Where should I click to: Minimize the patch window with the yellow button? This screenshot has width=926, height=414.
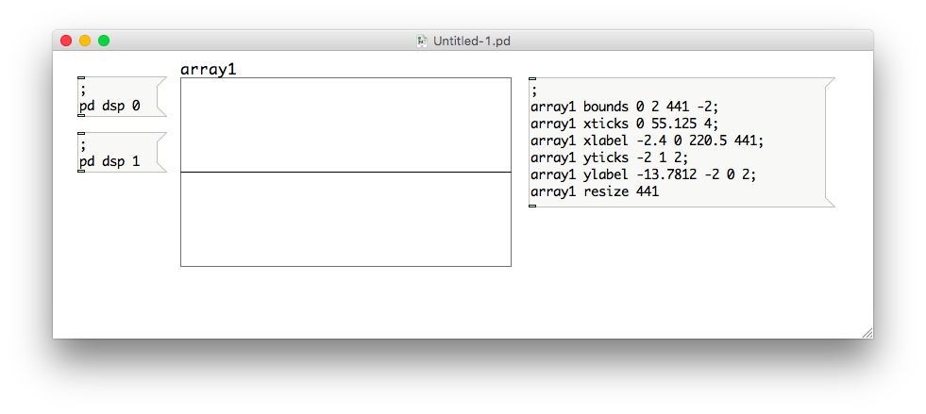85,41
